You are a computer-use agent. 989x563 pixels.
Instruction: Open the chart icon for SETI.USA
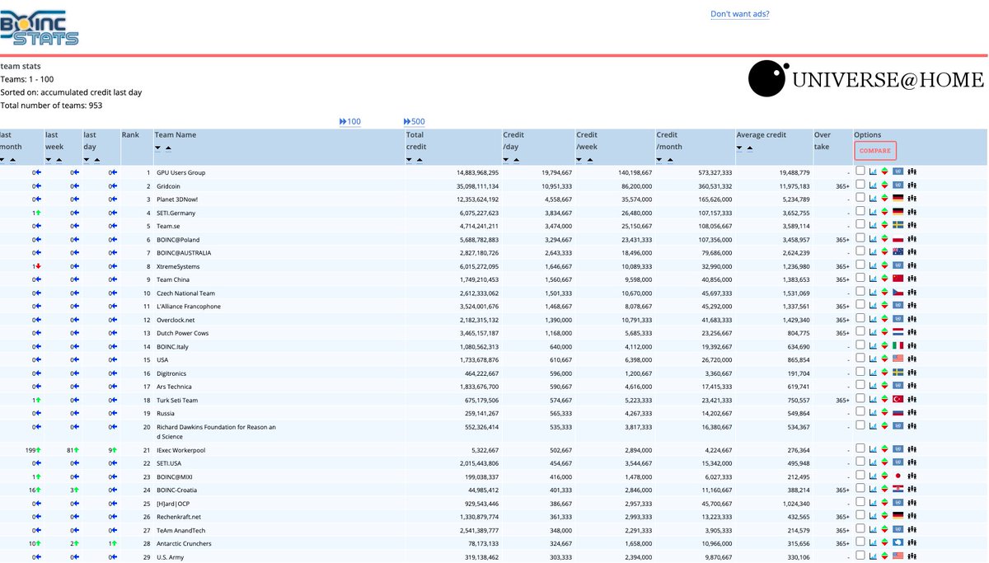click(873, 462)
